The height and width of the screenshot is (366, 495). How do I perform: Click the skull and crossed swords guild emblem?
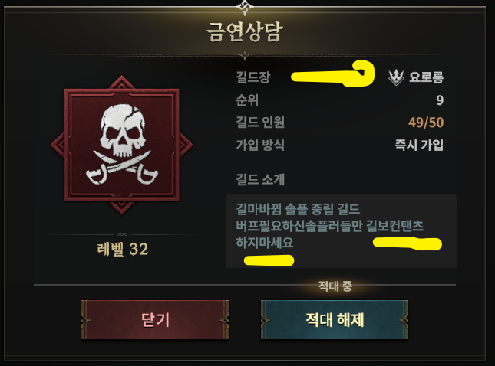(x=121, y=145)
